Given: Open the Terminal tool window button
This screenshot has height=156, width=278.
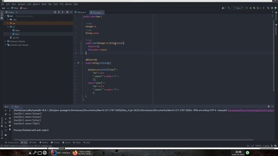Looking at the screenshot, I should coord(55,143).
